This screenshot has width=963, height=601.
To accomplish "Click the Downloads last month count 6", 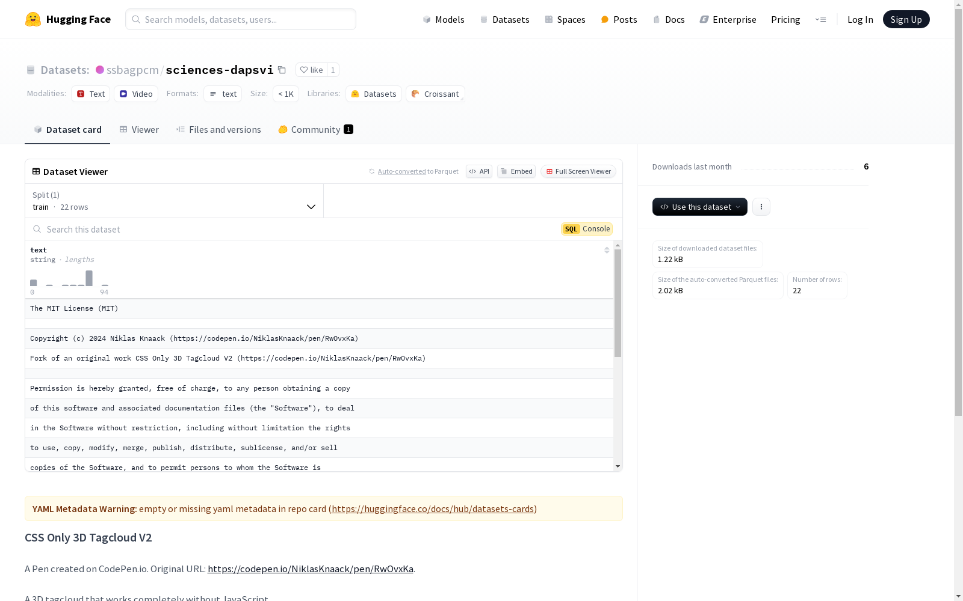I will (866, 166).
